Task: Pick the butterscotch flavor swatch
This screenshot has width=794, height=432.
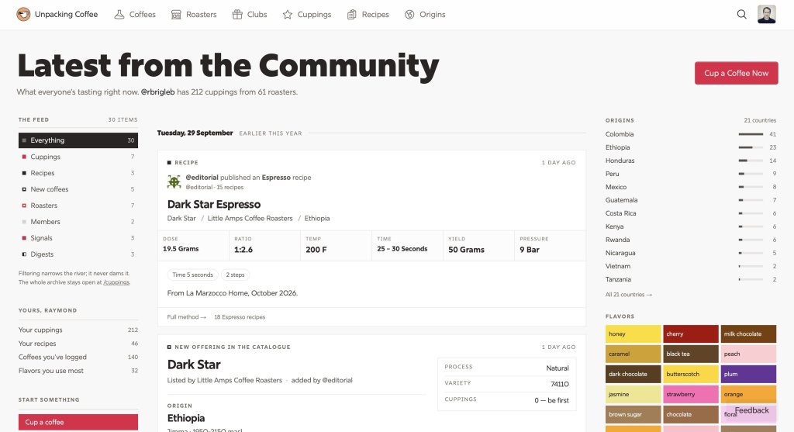Action: click(691, 375)
